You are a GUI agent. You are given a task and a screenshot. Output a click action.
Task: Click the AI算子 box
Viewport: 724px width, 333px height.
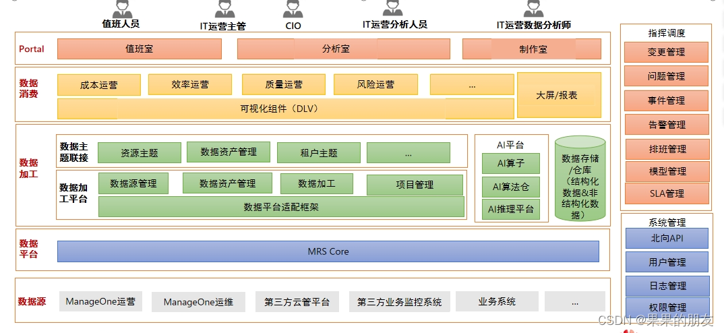click(x=511, y=164)
